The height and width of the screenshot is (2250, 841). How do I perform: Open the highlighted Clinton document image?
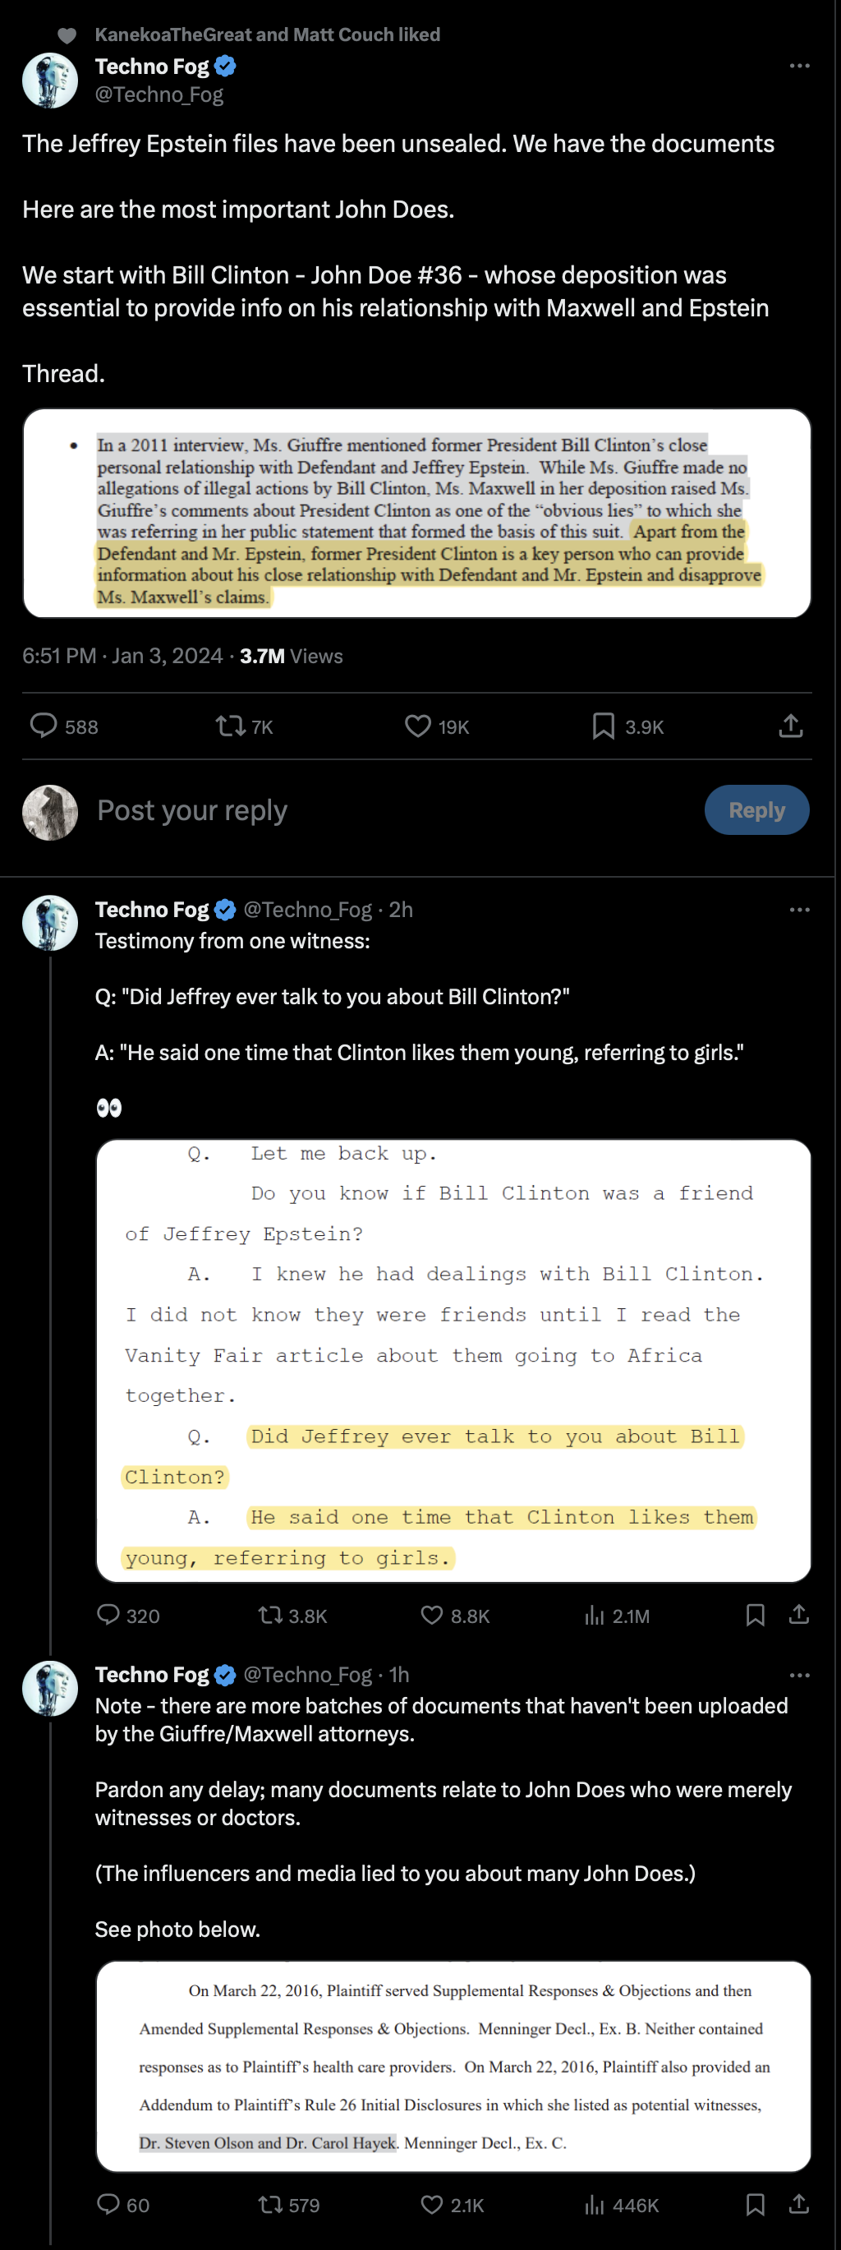416,514
